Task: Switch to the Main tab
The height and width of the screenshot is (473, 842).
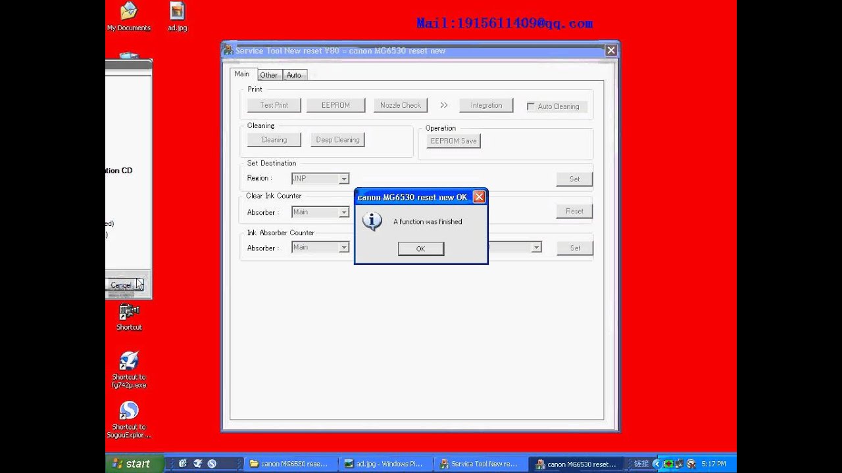Action: click(242, 74)
